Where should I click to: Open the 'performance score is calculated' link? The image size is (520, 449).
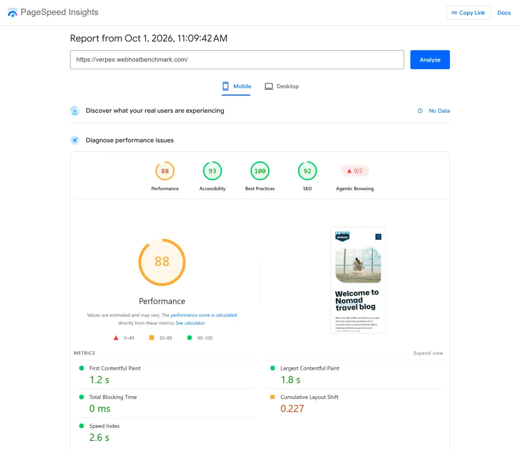click(x=204, y=315)
